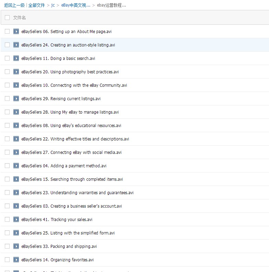
Task: Open file eBaySellers 03. Creating a business seller's account.avi
Action: click(x=72, y=206)
